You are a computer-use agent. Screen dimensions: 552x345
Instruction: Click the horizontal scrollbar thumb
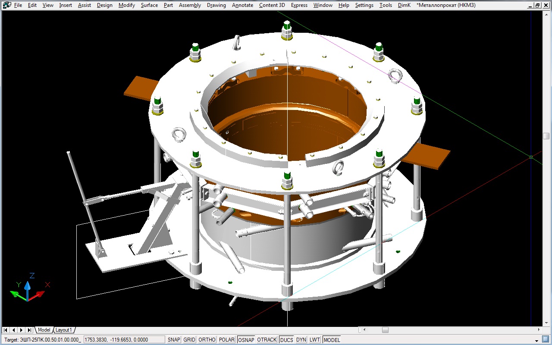point(385,330)
